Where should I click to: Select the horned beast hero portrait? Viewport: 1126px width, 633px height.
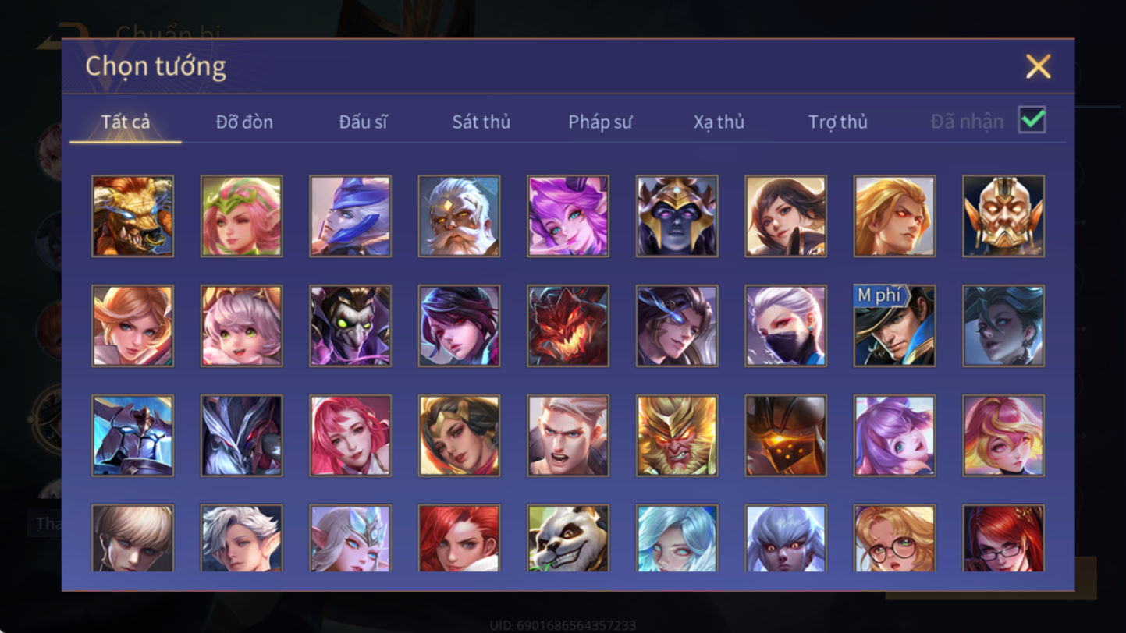click(x=133, y=216)
